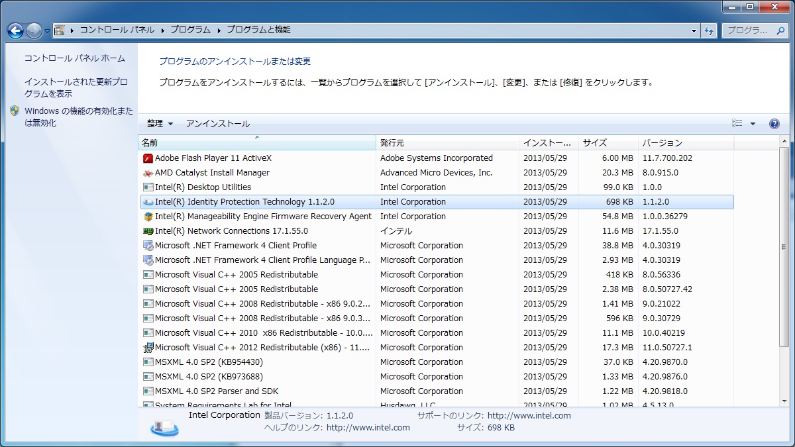Click the Intel Identity Protection Technology icon
This screenshot has height=447, width=795.
click(148, 202)
